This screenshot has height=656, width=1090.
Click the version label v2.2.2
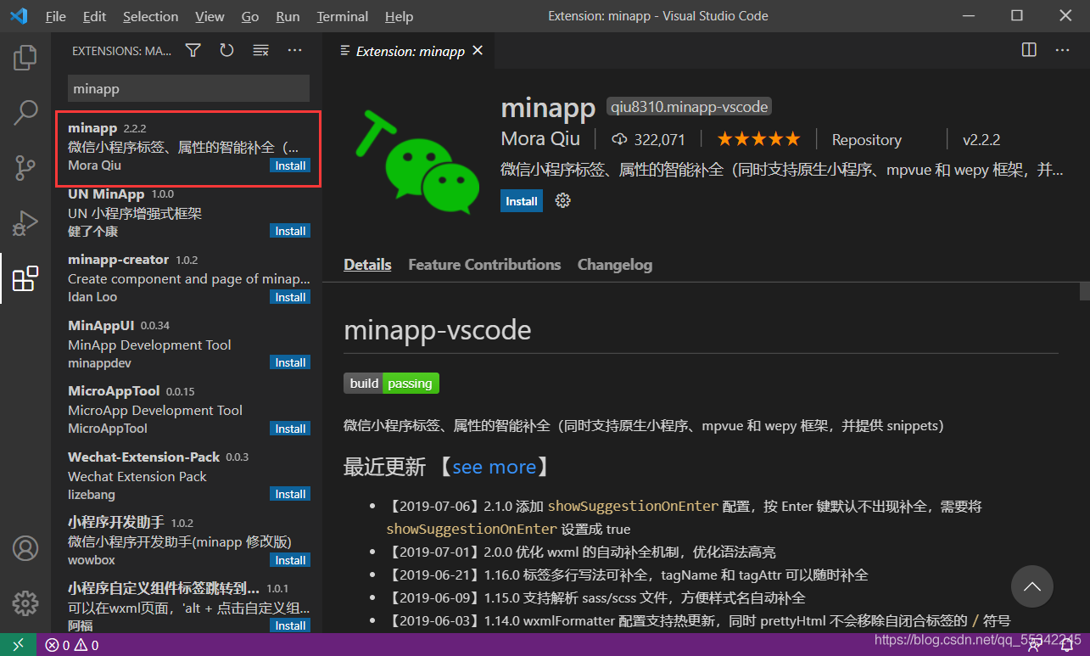981,140
